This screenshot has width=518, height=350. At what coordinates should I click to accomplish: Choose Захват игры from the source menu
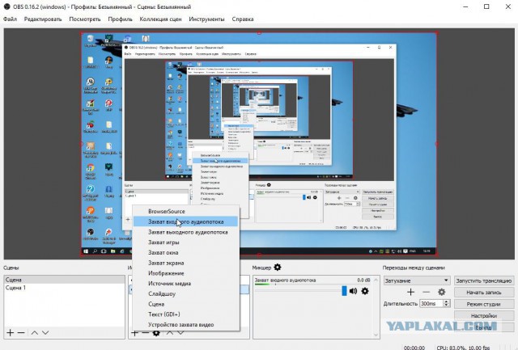click(x=185, y=242)
